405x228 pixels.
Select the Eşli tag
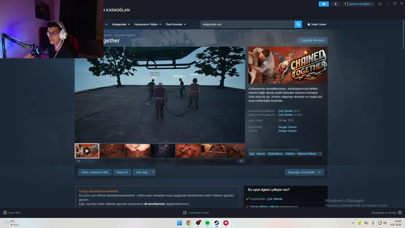pyautogui.click(x=252, y=154)
